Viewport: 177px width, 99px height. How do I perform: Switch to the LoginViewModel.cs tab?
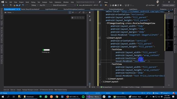click(51, 9)
